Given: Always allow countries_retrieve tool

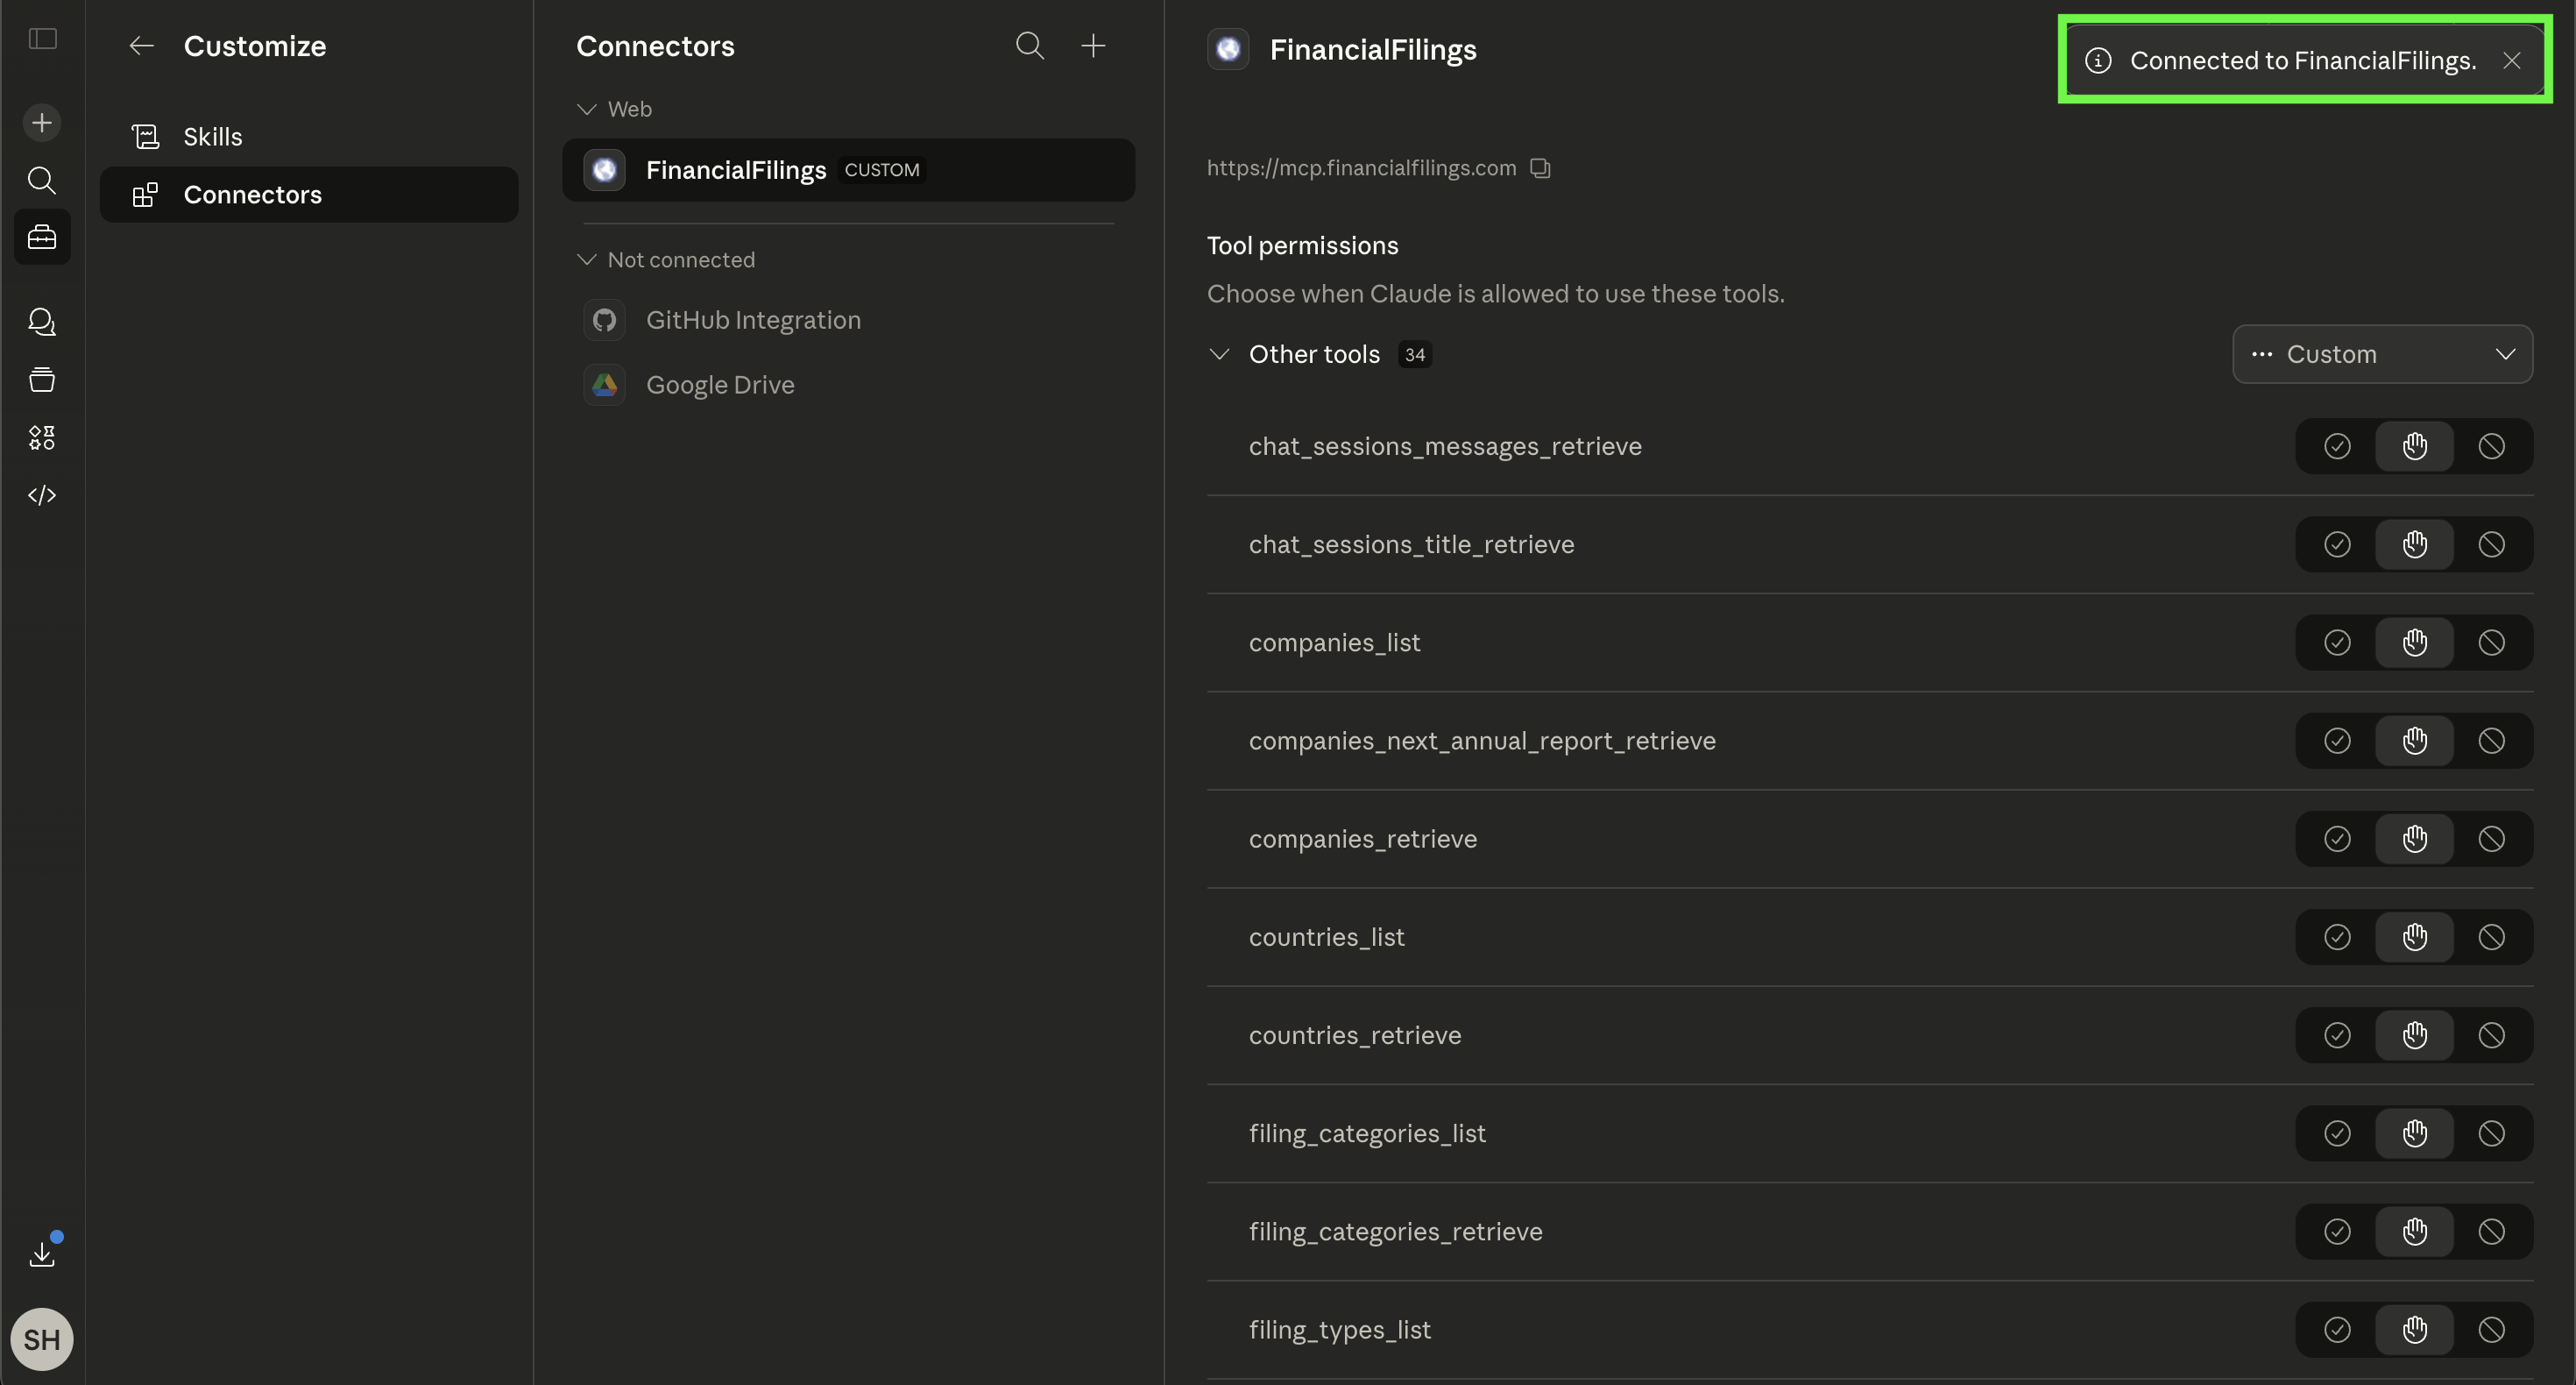Looking at the screenshot, I should point(2337,1034).
